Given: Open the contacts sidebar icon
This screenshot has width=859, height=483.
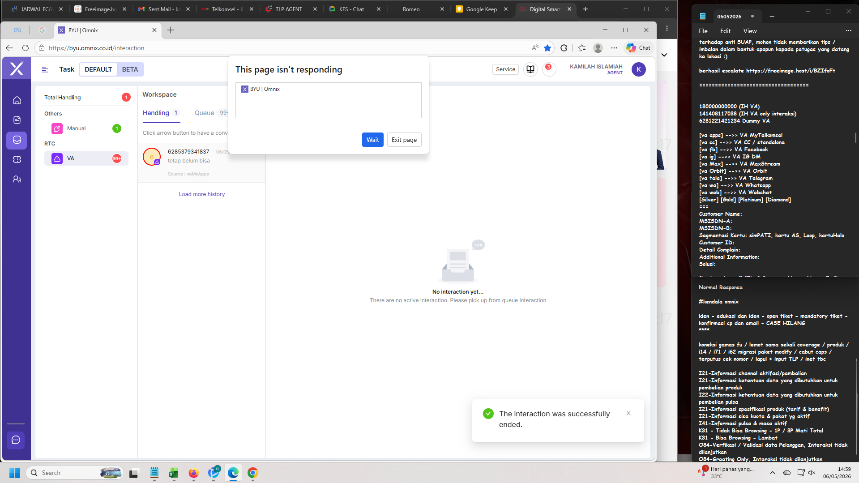Looking at the screenshot, I should pyautogui.click(x=17, y=179).
